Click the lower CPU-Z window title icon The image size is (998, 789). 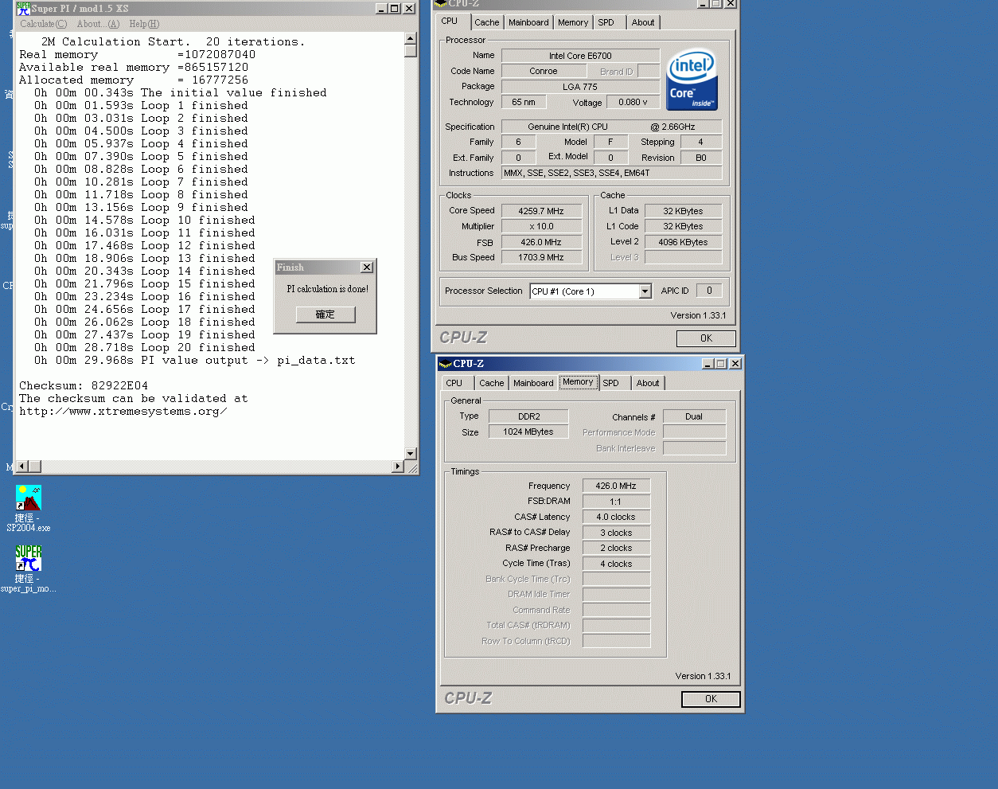445,364
